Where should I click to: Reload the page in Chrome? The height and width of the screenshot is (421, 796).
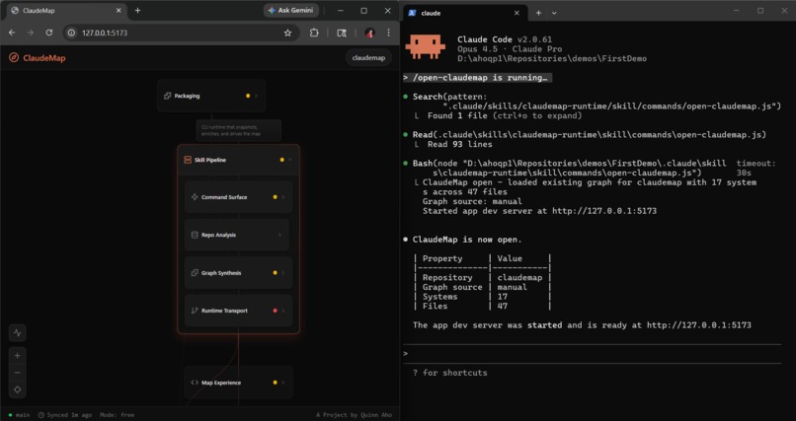[48, 33]
